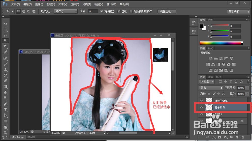The height and width of the screenshot is (141, 252).
Task: Select the Magic Wand tool in toolbox
Action: pyautogui.click(x=5, y=41)
